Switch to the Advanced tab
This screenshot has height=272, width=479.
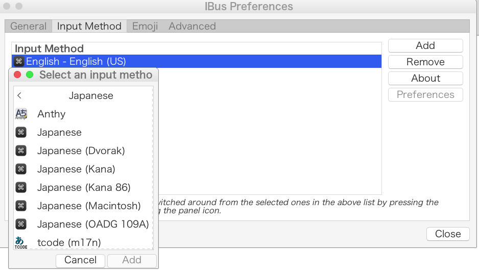coord(192,26)
